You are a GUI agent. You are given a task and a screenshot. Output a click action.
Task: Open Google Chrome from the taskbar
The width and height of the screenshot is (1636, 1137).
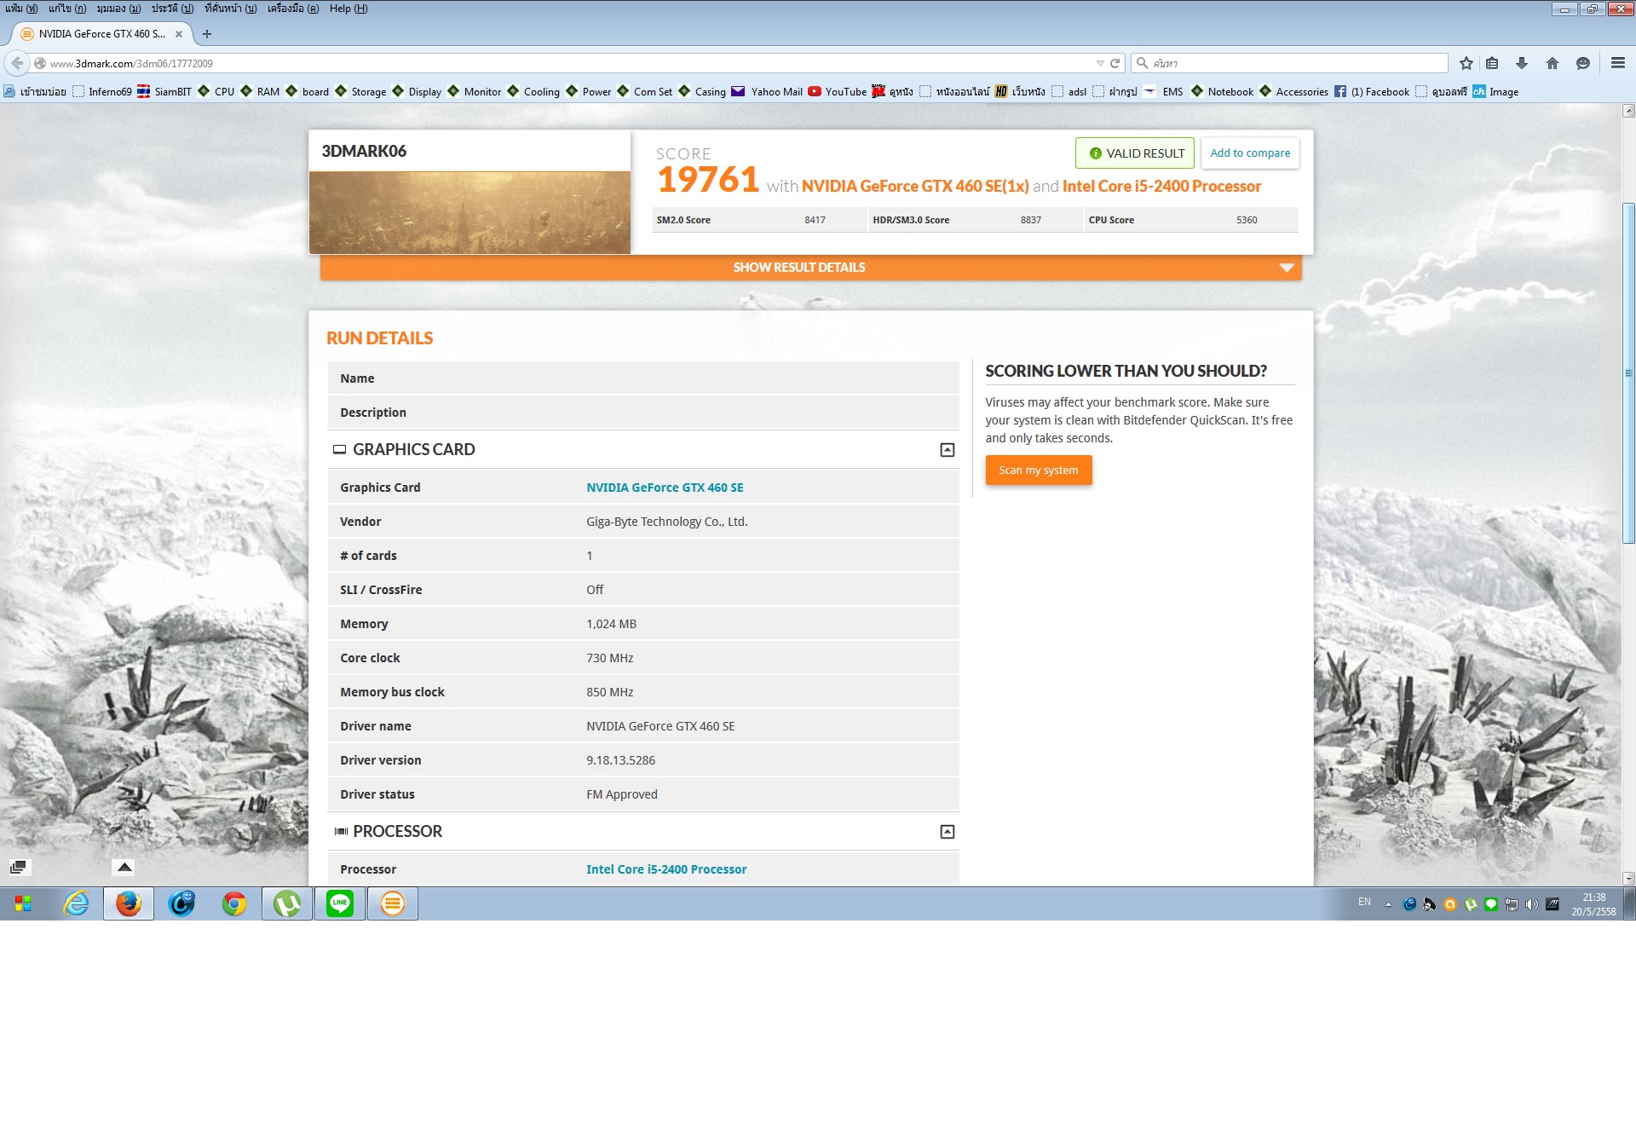pos(234,903)
